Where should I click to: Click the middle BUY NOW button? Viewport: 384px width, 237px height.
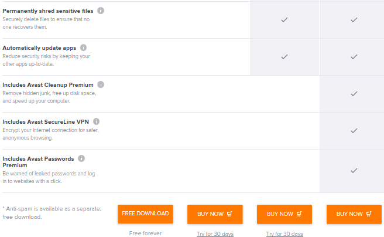pyautogui.click(x=284, y=214)
